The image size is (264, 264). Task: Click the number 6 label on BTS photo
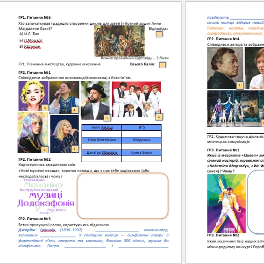(x=159, y=117)
